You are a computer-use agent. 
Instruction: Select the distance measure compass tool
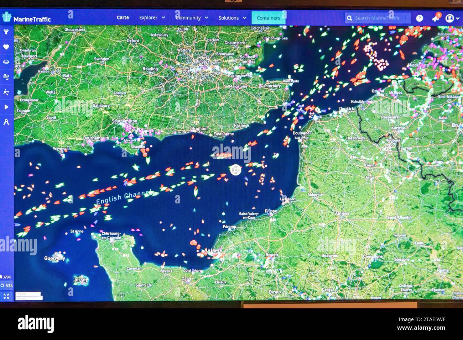(x=6, y=122)
